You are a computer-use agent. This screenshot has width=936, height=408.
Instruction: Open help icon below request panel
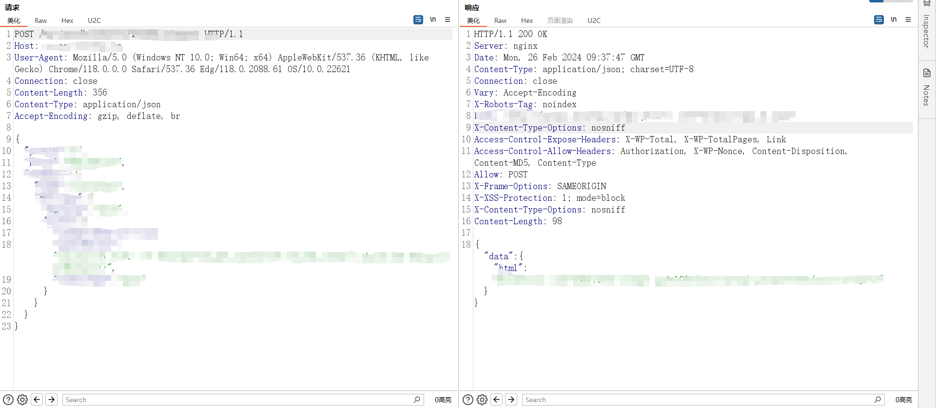pyautogui.click(x=8, y=400)
